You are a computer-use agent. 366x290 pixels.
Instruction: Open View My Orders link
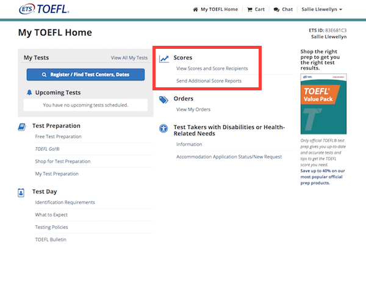(193, 110)
